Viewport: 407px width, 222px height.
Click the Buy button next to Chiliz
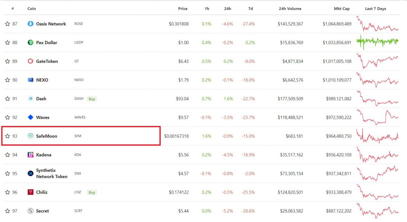pos(92,192)
